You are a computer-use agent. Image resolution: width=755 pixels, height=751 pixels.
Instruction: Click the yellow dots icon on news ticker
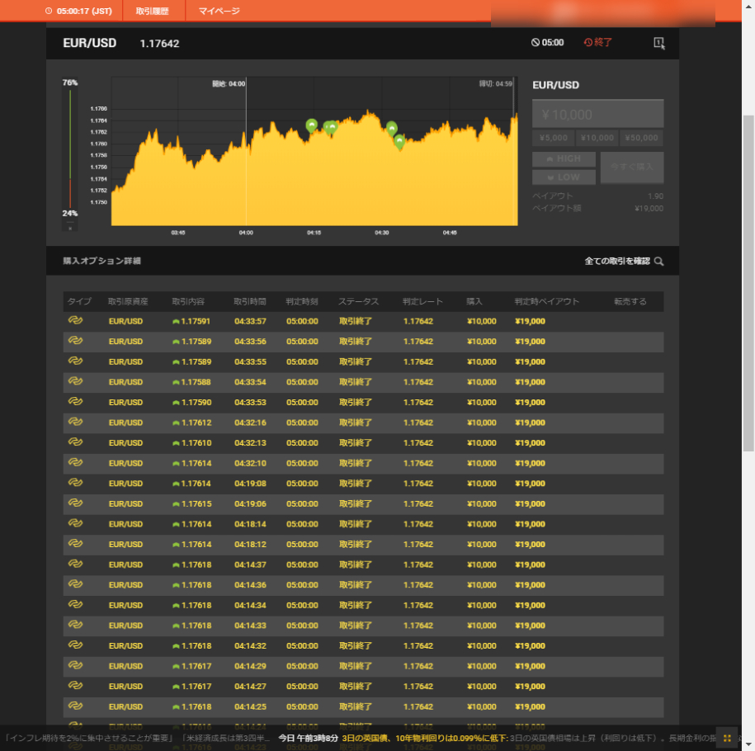pos(727,738)
